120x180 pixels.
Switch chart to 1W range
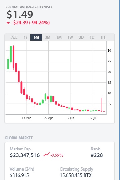70,37
